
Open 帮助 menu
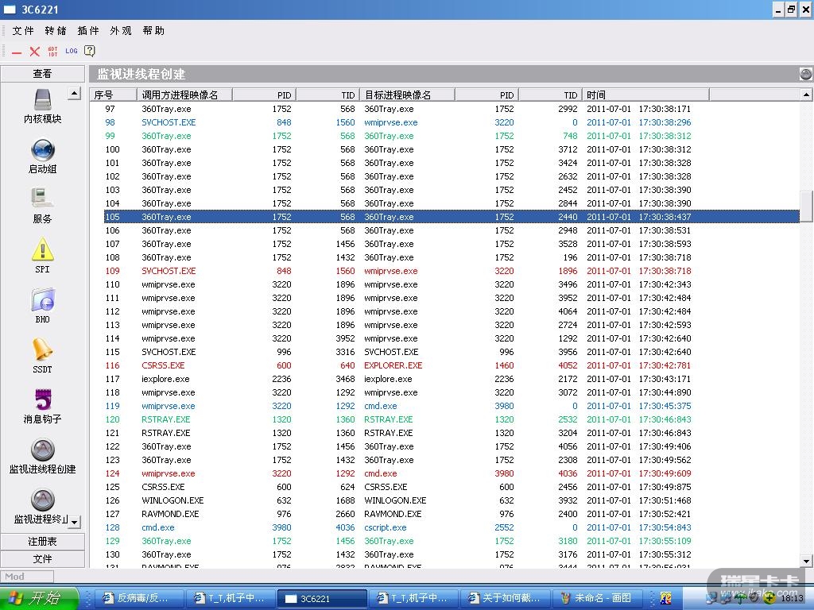153,31
